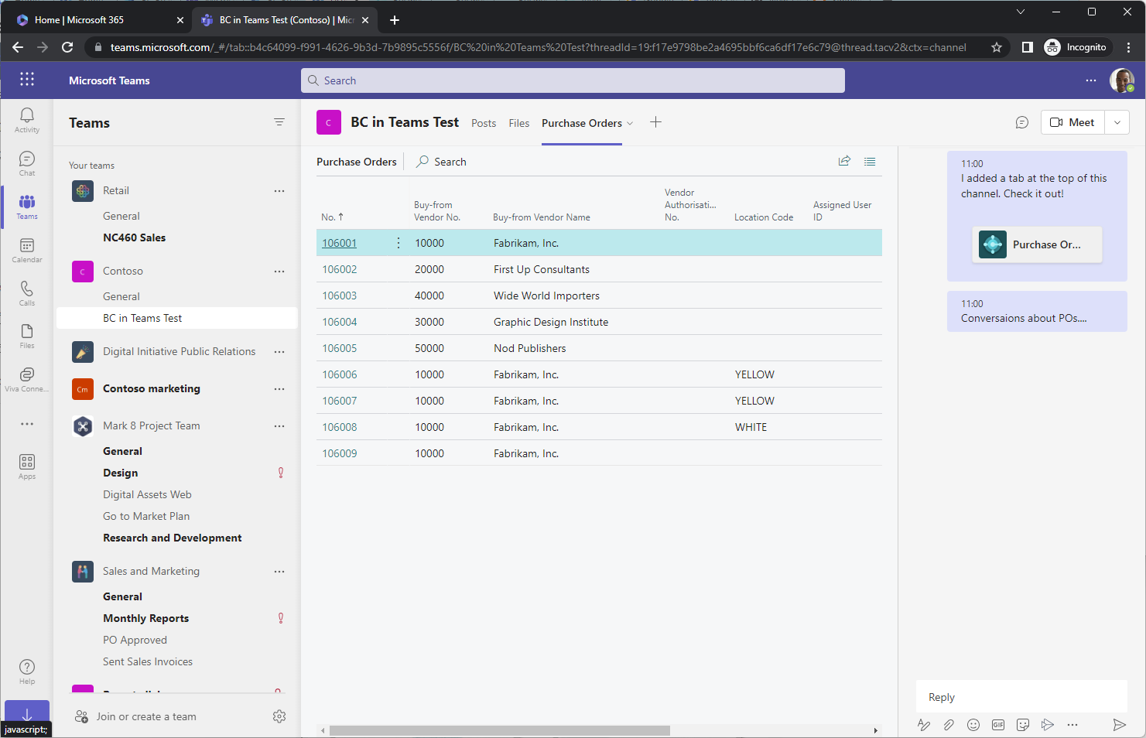
Task: Attach a file to the reply
Action: (949, 725)
